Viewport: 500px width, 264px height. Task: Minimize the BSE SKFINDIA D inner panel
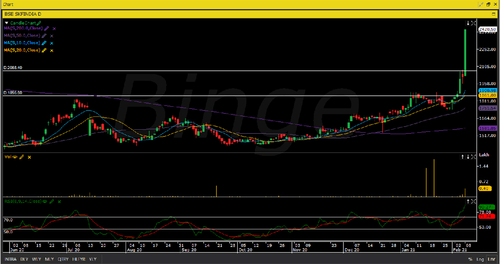click(x=494, y=14)
